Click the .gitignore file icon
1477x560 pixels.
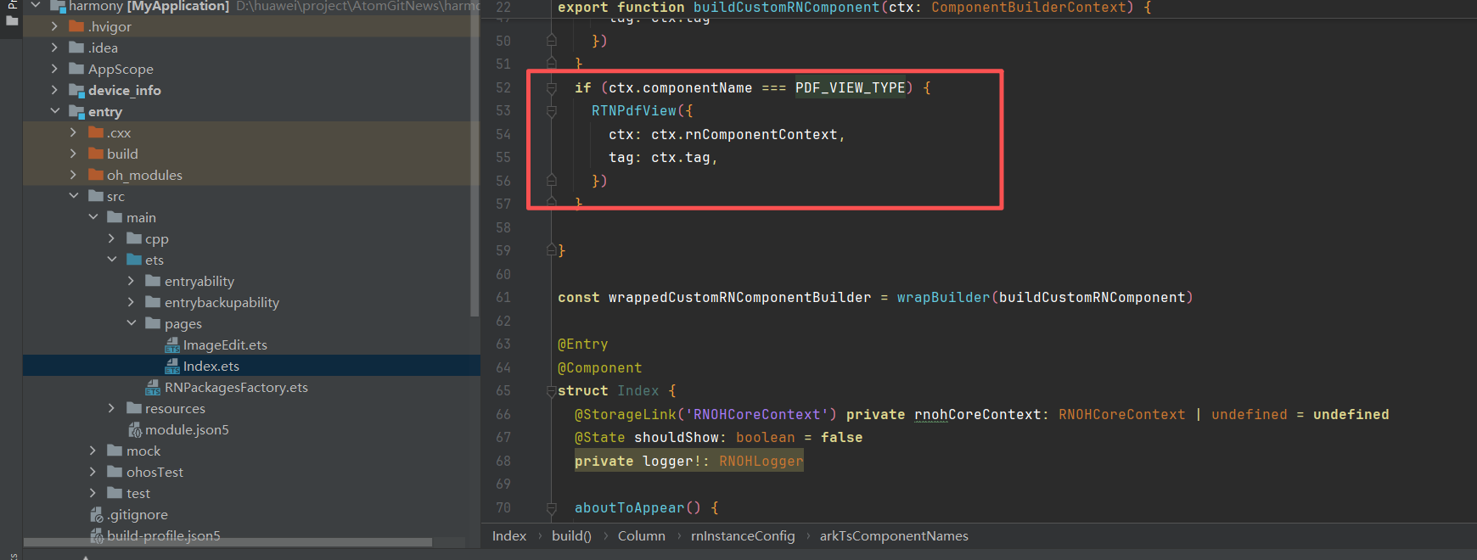tap(97, 514)
